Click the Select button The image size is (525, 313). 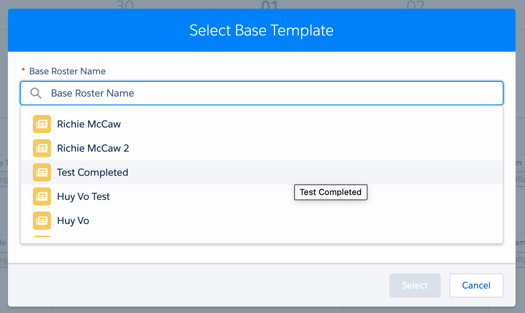415,285
